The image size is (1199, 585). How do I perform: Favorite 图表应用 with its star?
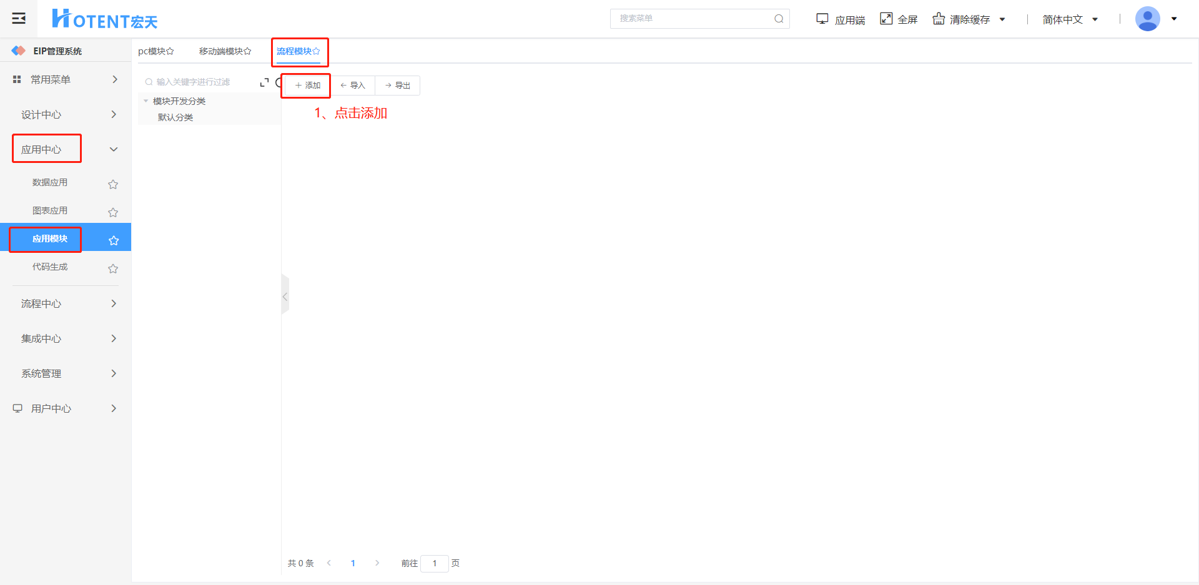[x=113, y=212]
